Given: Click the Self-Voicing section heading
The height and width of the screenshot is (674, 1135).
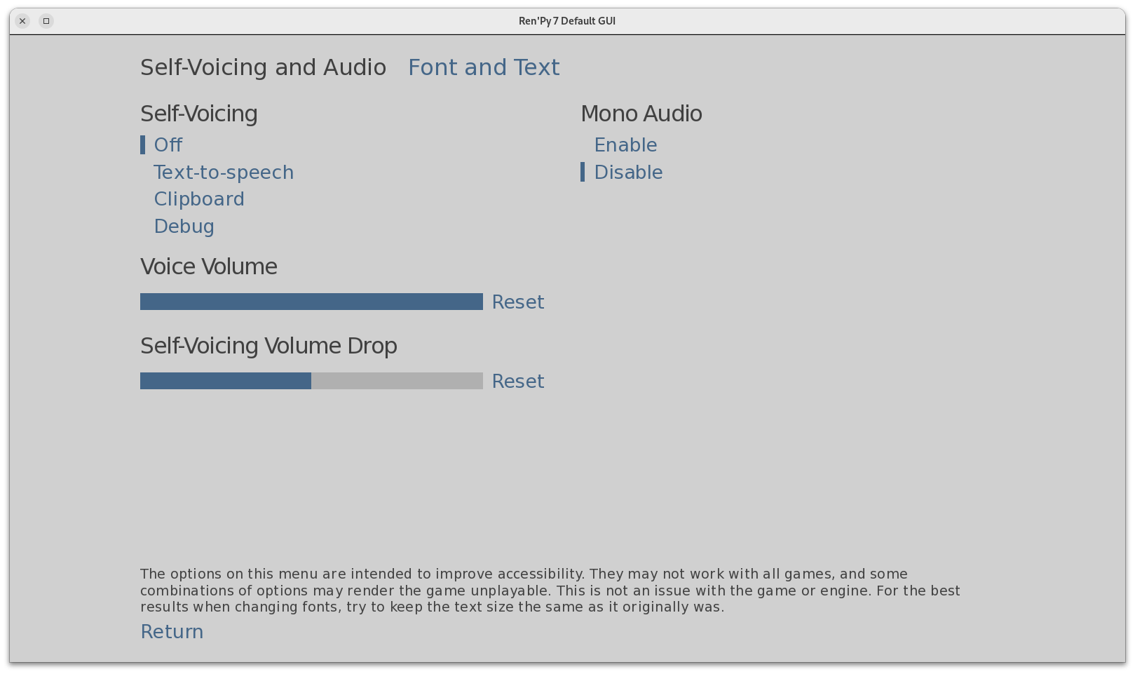Looking at the screenshot, I should (199, 114).
